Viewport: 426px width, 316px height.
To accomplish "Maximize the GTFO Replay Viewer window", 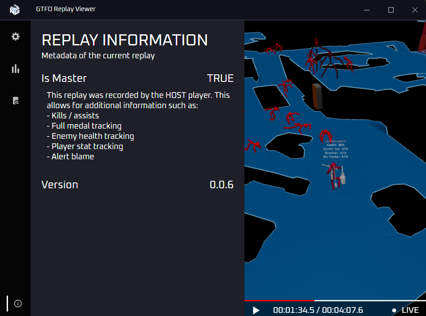I will point(391,10).
